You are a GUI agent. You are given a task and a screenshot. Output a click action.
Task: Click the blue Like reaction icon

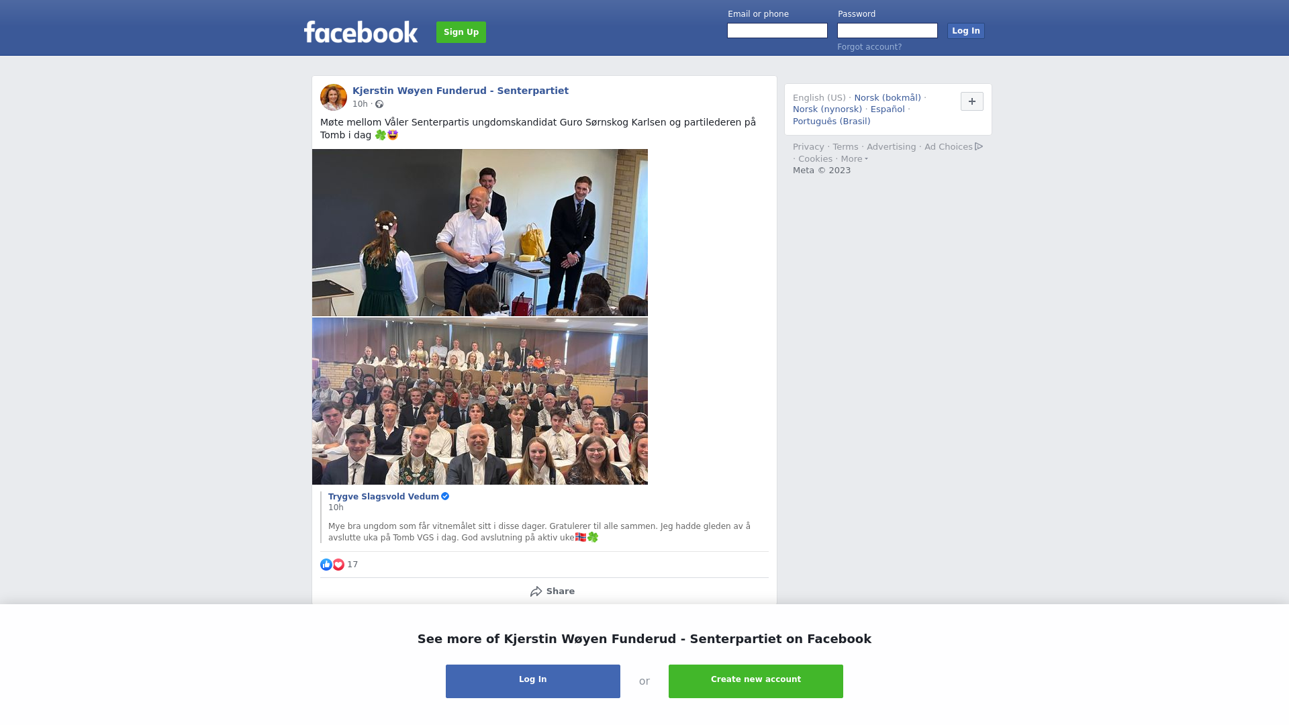click(326, 565)
